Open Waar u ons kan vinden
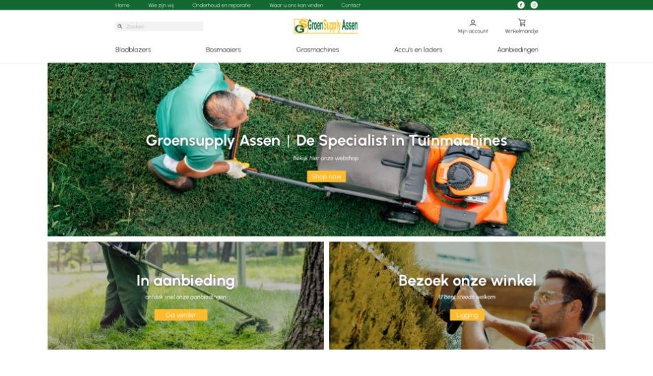The width and height of the screenshot is (653, 376). [296, 5]
